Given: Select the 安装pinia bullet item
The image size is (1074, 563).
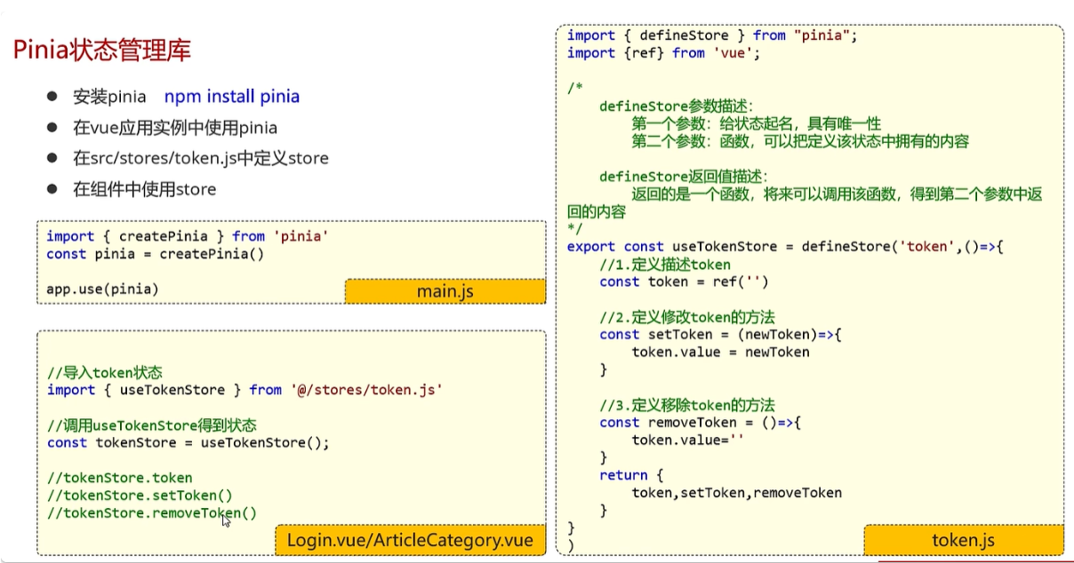Looking at the screenshot, I should pyautogui.click(x=109, y=97).
